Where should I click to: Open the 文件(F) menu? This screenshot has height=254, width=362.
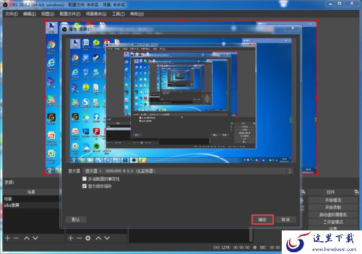coord(11,14)
